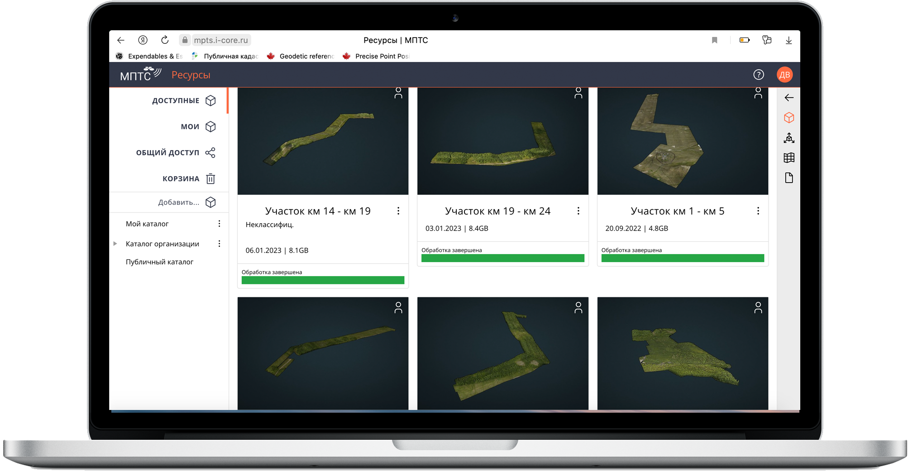Click the help question mark icon
Viewport: 908px width, 471px height.
758,75
